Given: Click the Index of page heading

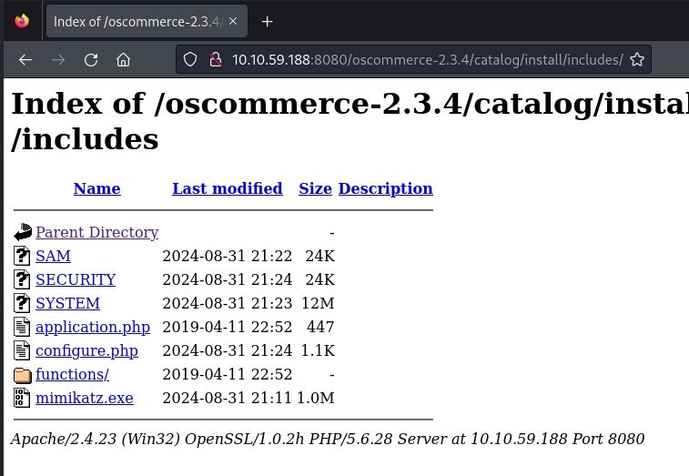Looking at the screenshot, I should (350, 121).
